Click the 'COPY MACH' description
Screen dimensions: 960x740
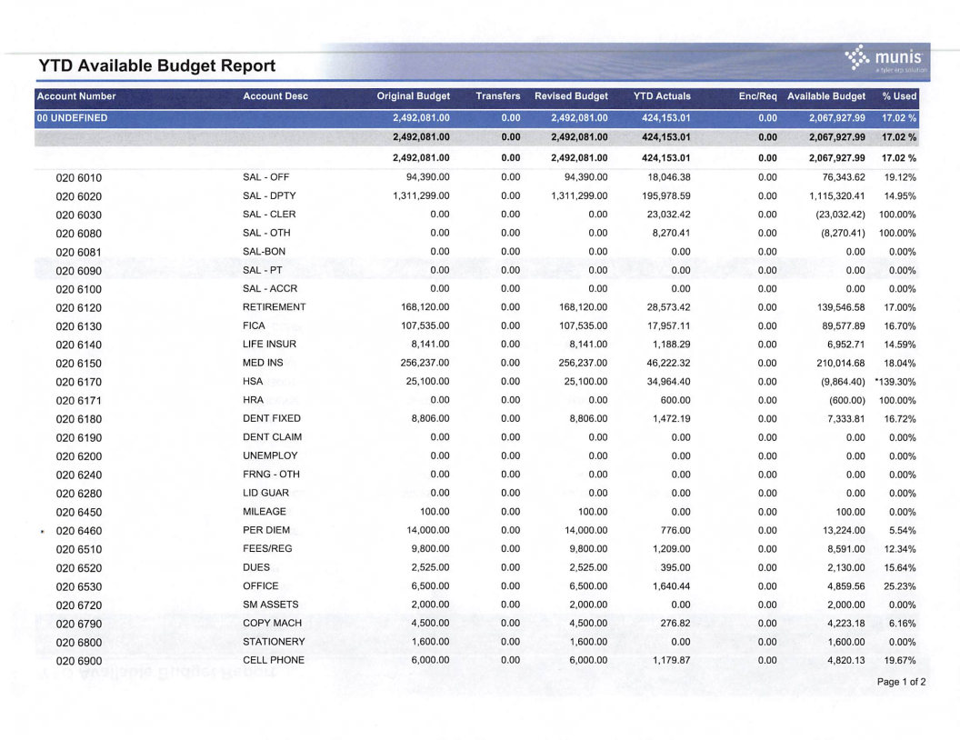pos(273,623)
